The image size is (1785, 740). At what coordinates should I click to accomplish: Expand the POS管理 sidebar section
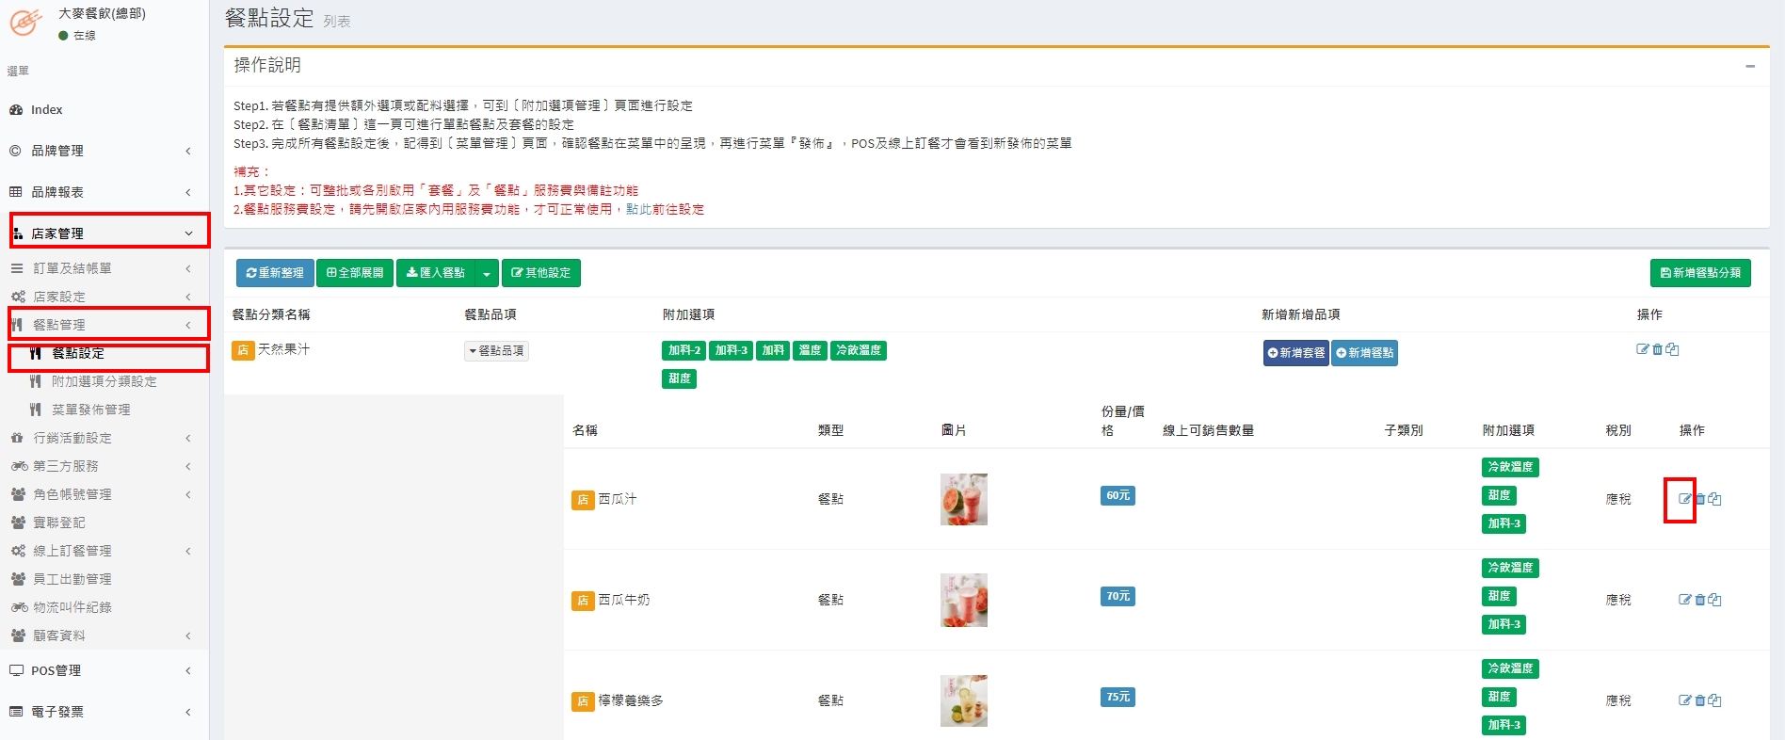[104, 670]
